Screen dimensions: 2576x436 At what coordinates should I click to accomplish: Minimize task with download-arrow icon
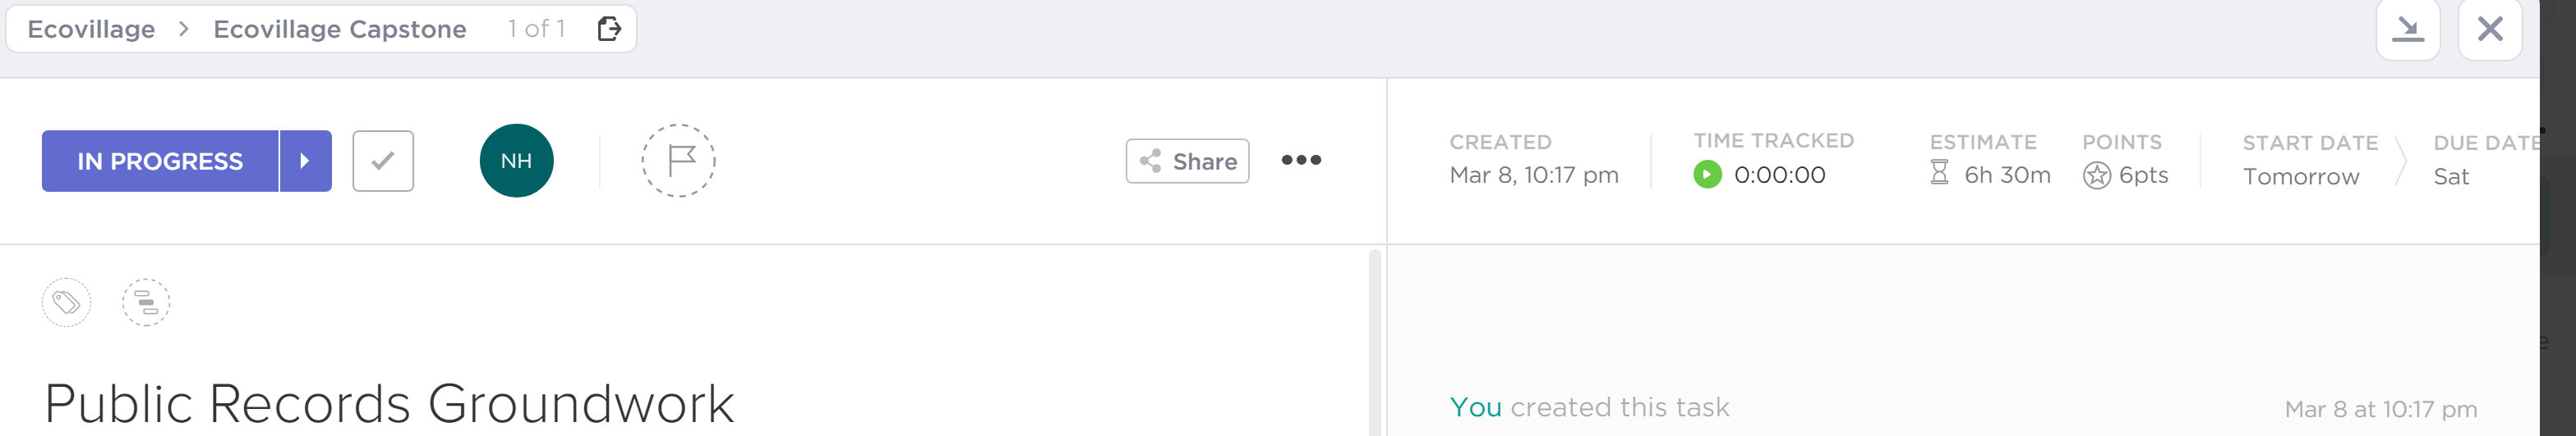point(2408,29)
